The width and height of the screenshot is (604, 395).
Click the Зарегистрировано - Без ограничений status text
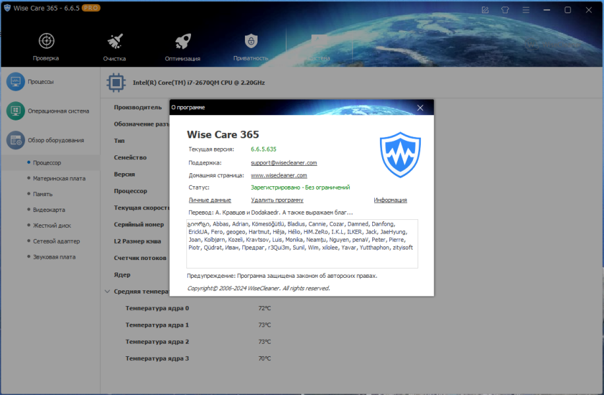point(300,188)
